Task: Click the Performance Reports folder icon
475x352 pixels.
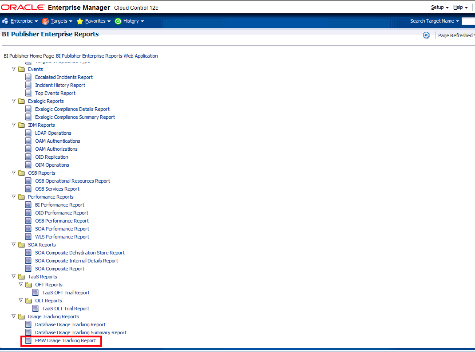Action: (x=21, y=197)
